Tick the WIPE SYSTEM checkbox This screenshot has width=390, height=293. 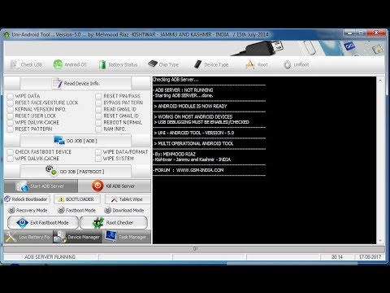pyautogui.click(x=98, y=159)
